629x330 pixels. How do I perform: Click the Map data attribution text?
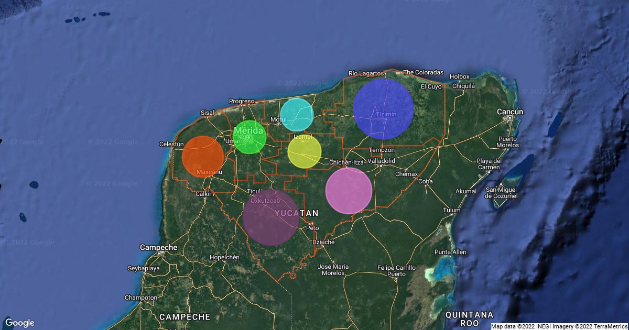559,326
